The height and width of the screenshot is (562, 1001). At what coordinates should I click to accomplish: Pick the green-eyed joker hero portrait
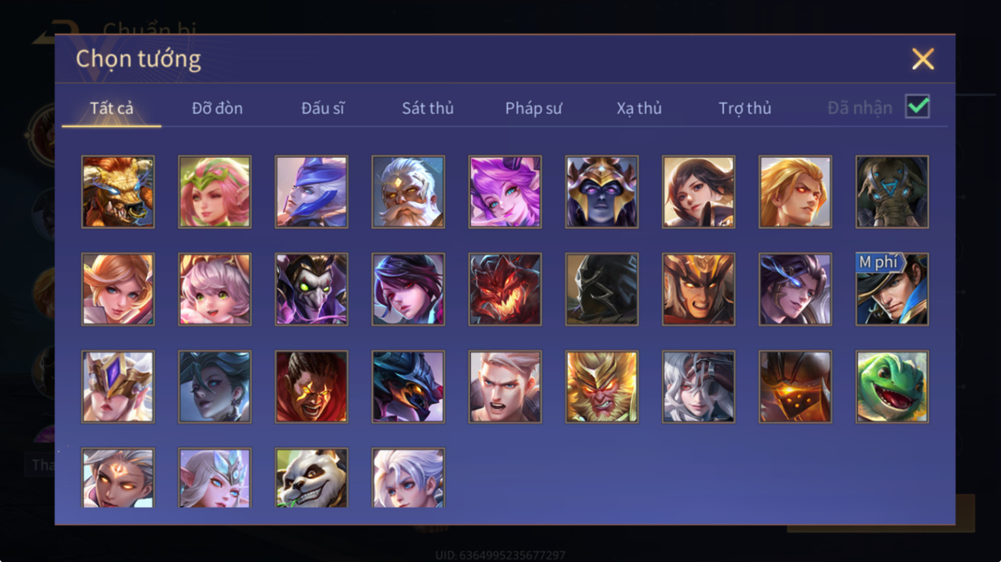(312, 289)
